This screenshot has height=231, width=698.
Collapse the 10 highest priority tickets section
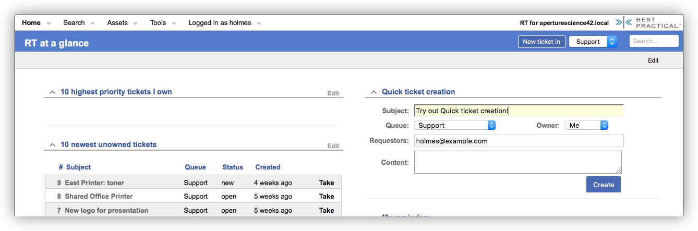pyautogui.click(x=52, y=92)
